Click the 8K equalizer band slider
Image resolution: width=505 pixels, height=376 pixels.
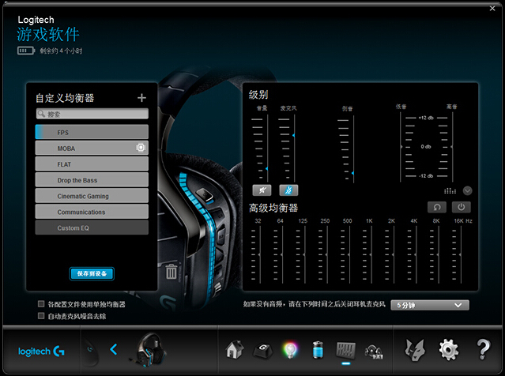[439, 254]
